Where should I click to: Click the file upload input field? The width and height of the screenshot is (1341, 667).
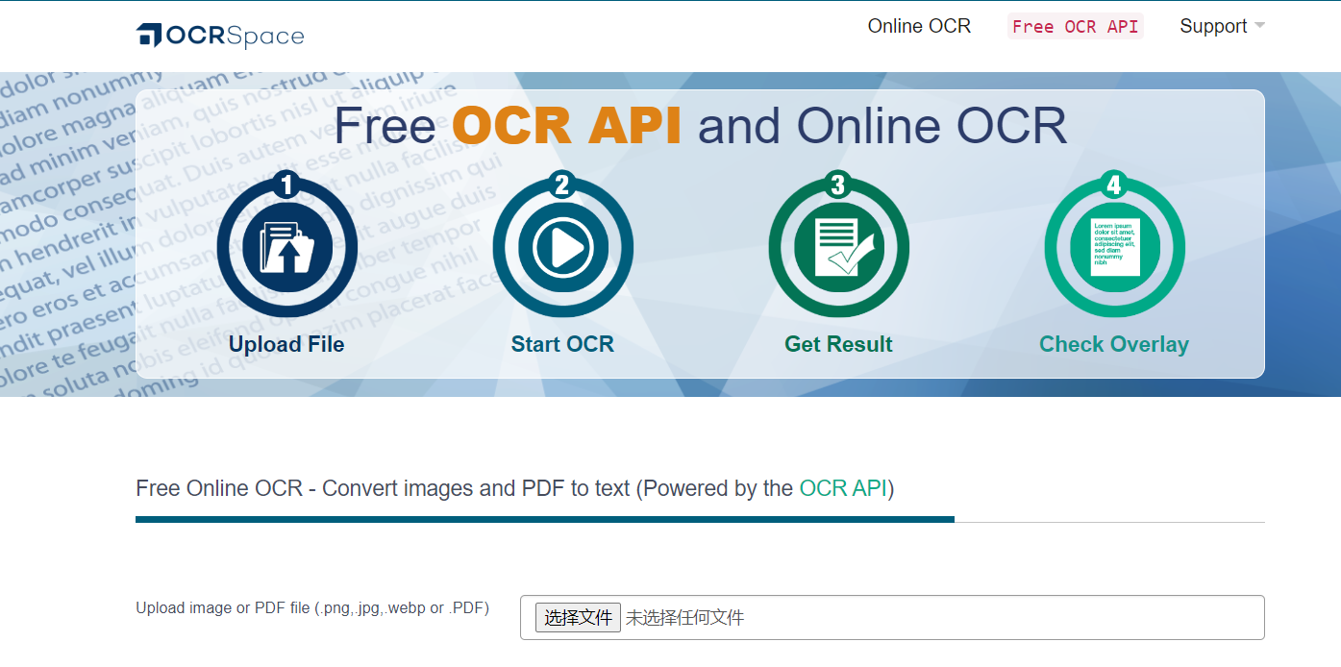click(892, 618)
